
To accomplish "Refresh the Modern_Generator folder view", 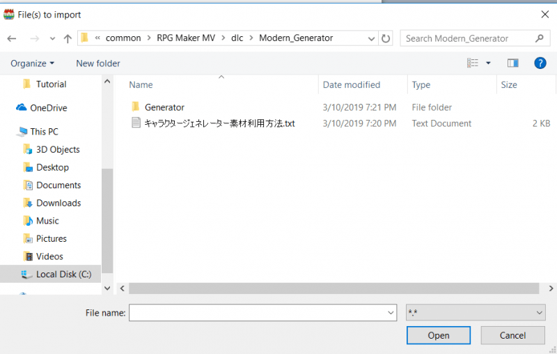I will point(386,38).
